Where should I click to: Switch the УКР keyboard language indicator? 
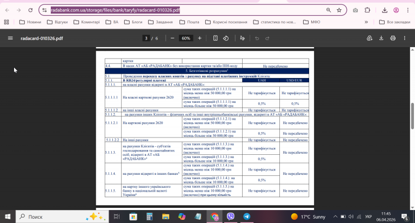coord(369,217)
